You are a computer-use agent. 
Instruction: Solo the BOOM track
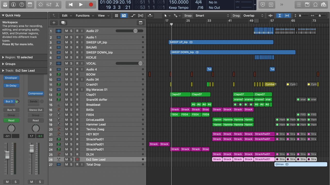point(71,75)
